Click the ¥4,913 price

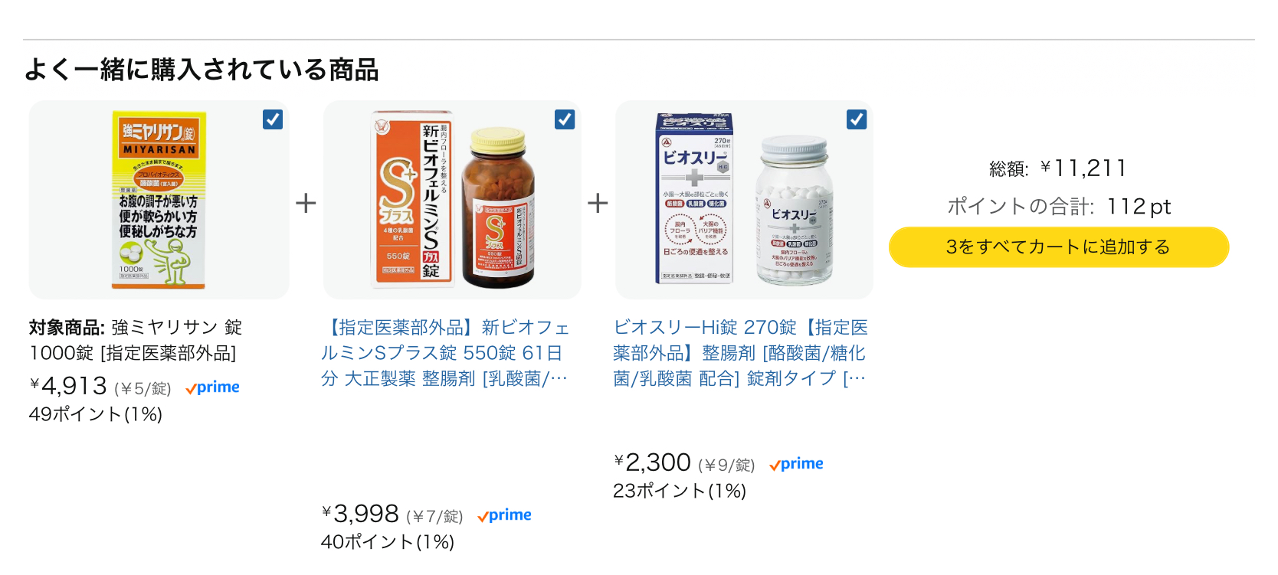[x=69, y=386]
